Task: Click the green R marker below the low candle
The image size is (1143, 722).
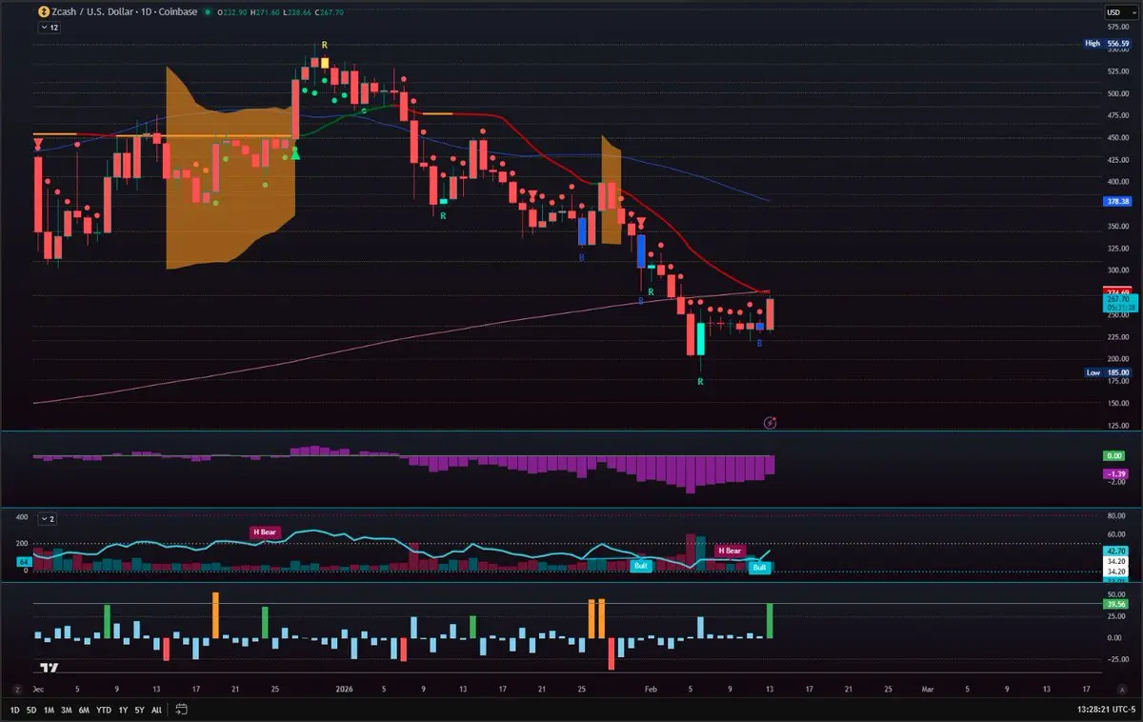Action: 700,381
